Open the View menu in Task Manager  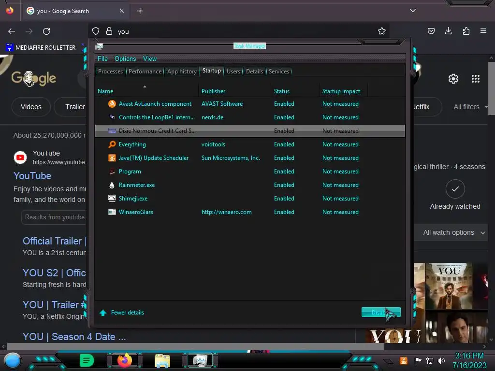(150, 58)
